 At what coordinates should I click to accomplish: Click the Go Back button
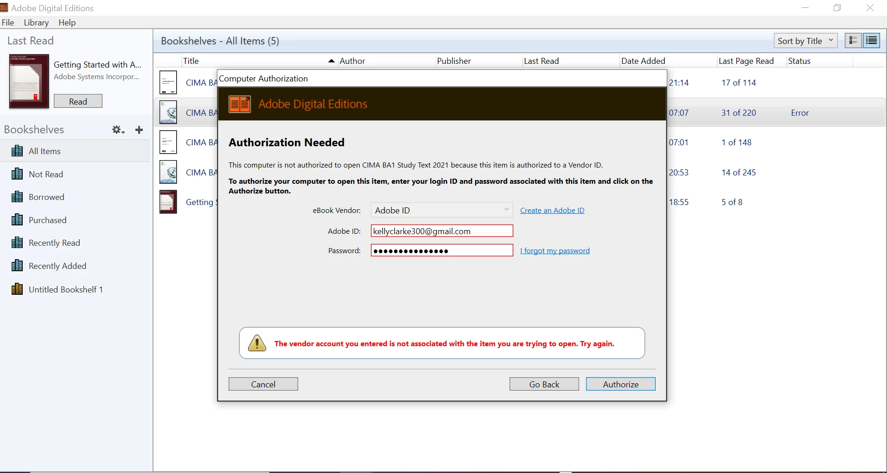544,384
